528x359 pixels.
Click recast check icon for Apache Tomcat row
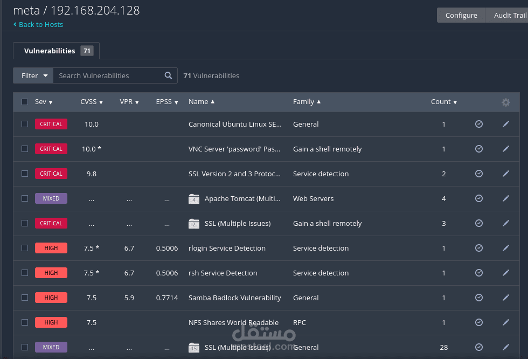(479, 198)
